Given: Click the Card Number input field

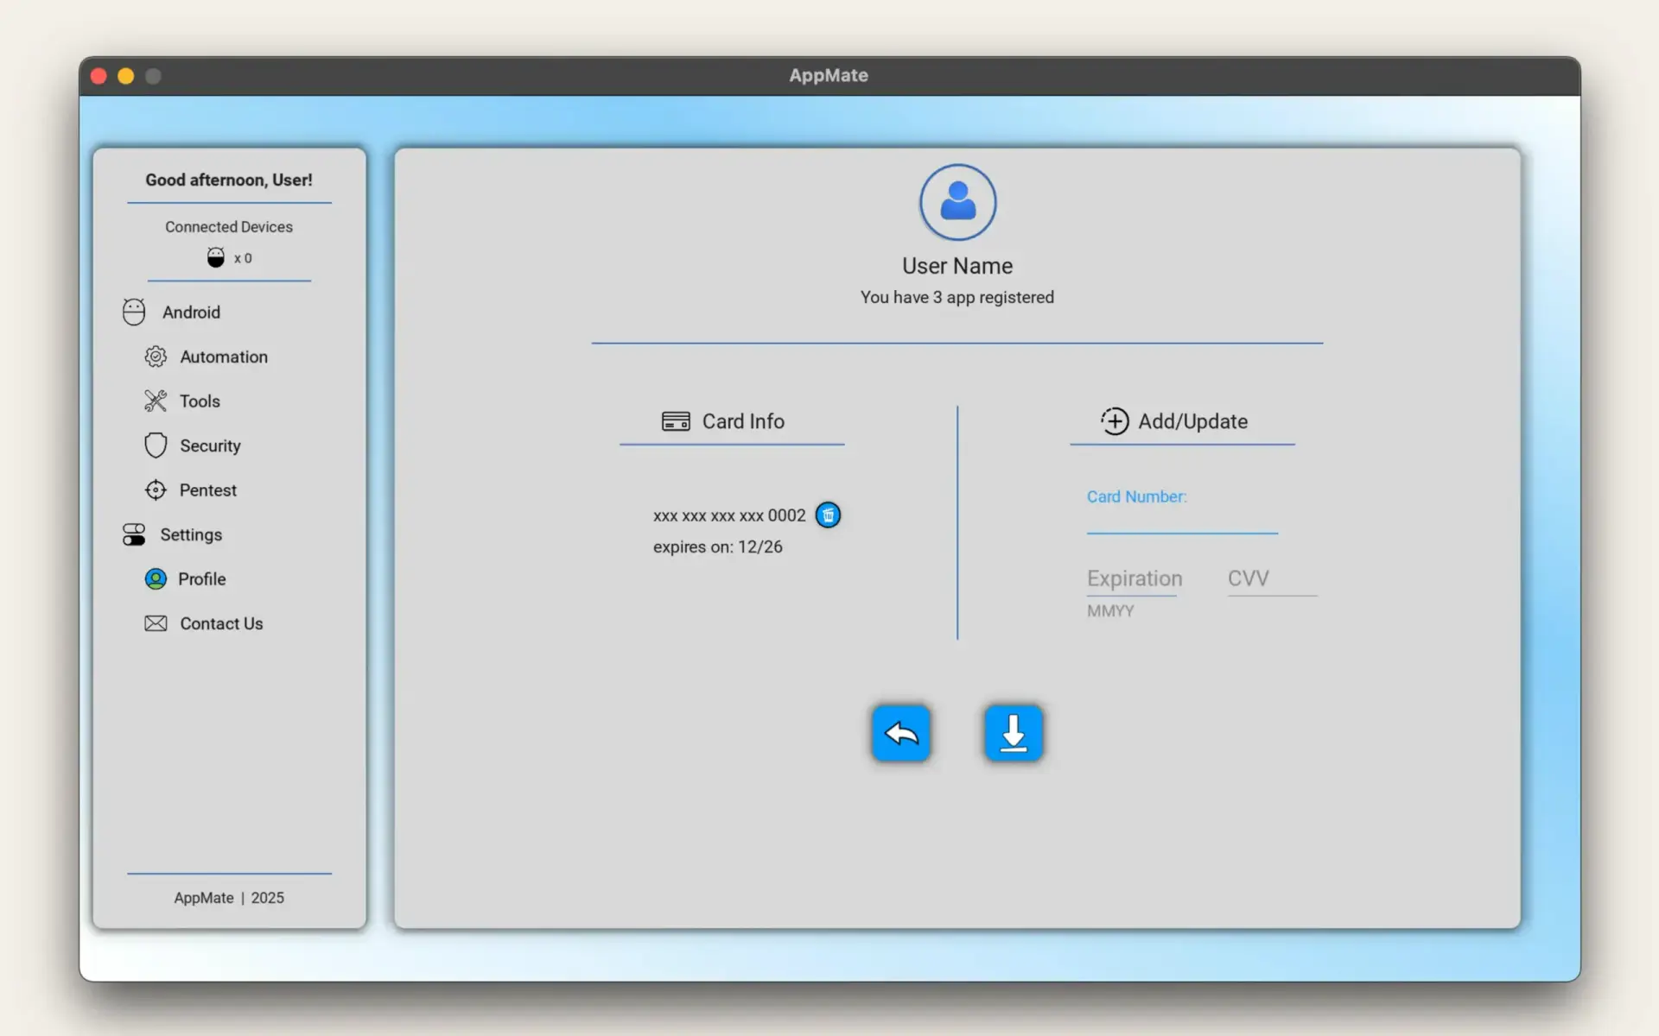Looking at the screenshot, I should point(1181,528).
